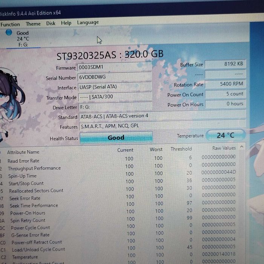Screen dimensions: 264x264
Task: Click threshold value 45 of Load/Unload Cycle Count
Action: (x=190, y=247)
